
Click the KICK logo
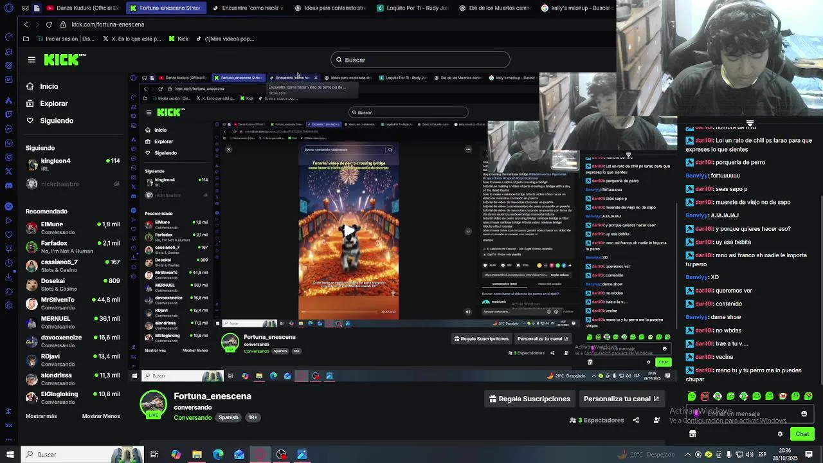point(65,60)
